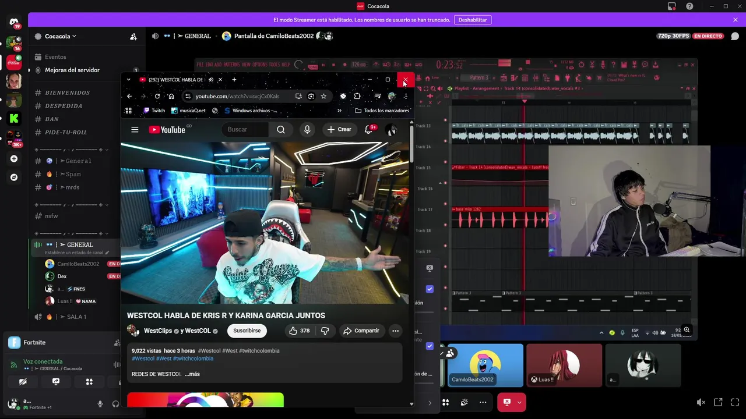Show more bookmarks with double chevron

(339, 111)
